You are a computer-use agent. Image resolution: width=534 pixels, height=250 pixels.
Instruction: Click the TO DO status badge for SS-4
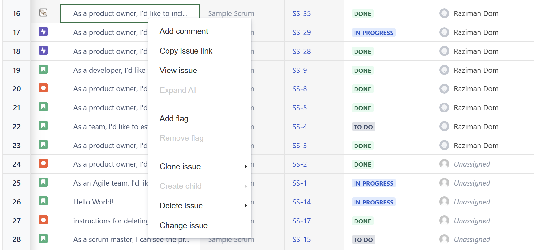click(363, 127)
